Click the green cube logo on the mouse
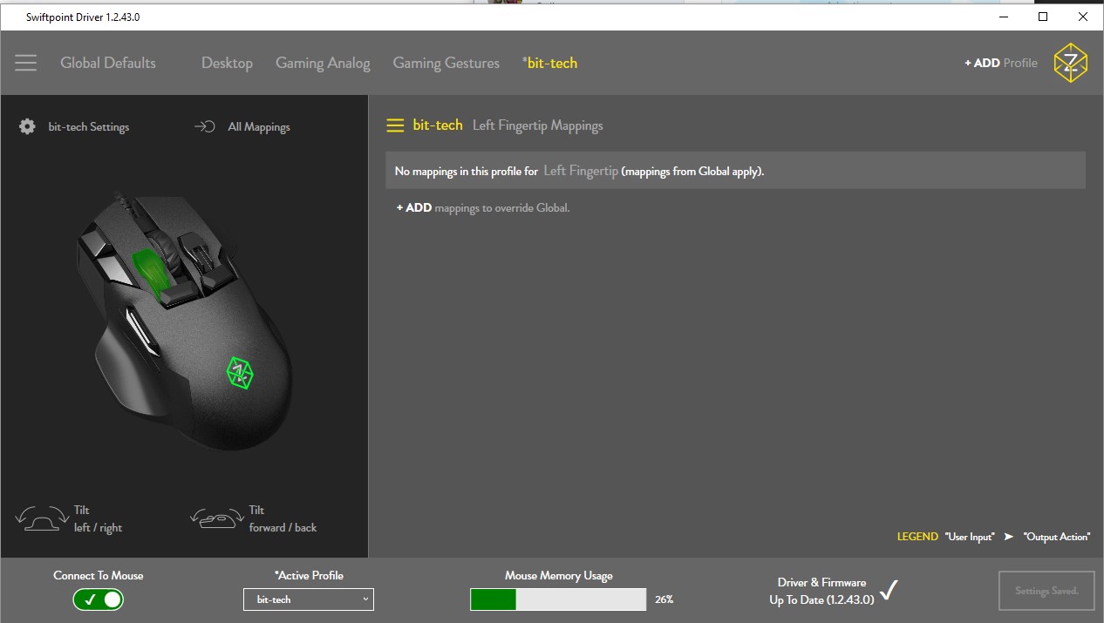1104x623 pixels. [x=240, y=372]
